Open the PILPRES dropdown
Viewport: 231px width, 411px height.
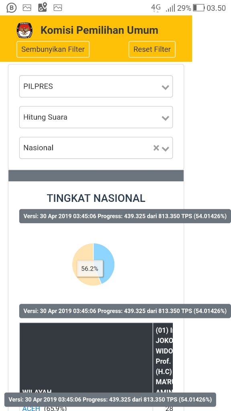point(96,86)
